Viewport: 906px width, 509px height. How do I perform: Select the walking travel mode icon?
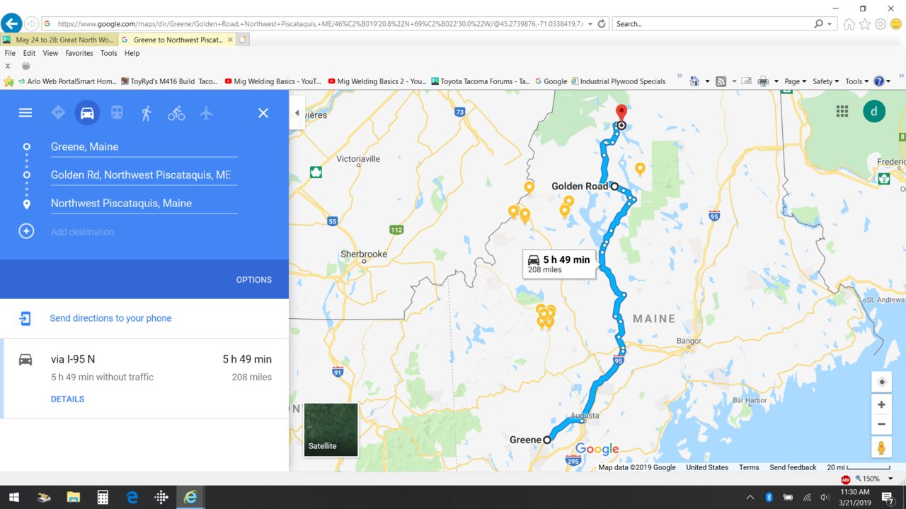(147, 113)
